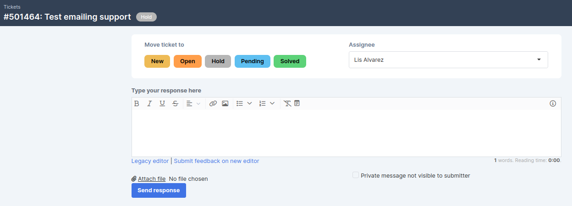The image size is (572, 206).
Task: Insert a hyperlink with the link icon
Action: point(213,103)
